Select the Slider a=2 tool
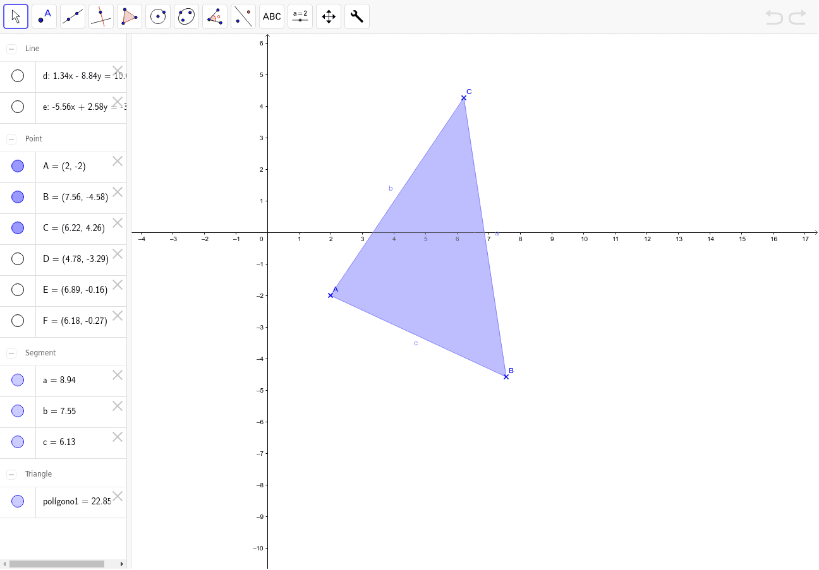The width and height of the screenshot is (819, 570). [x=300, y=16]
